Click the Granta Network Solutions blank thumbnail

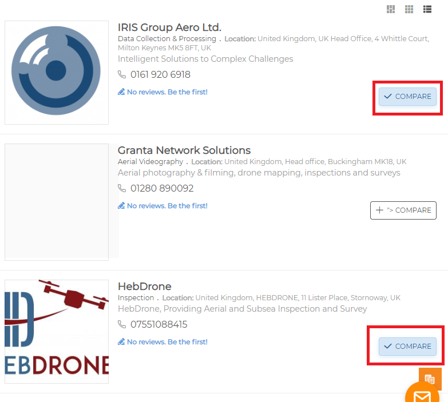point(57,202)
